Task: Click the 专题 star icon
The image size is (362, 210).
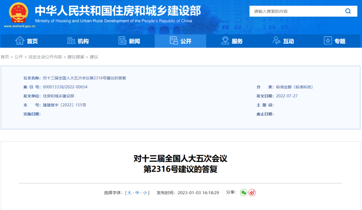Action: click(x=327, y=41)
